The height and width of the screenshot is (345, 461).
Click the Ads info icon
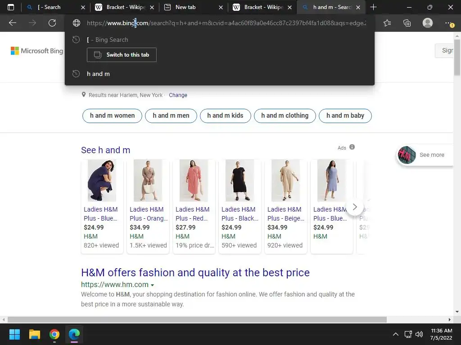pyautogui.click(x=352, y=147)
